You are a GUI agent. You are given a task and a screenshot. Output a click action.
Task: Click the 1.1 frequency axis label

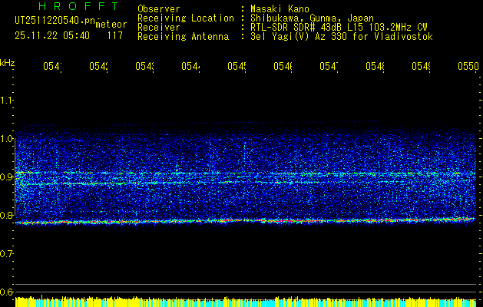point(6,100)
